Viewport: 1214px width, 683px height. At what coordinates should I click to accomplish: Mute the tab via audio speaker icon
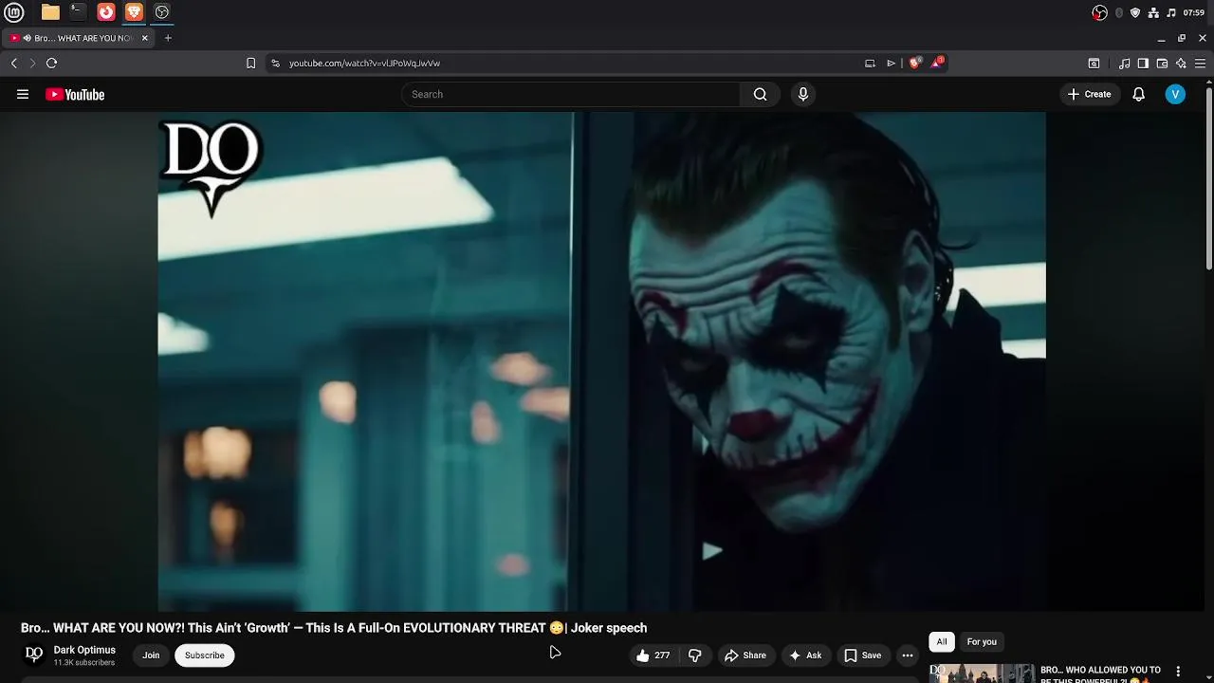click(28, 38)
